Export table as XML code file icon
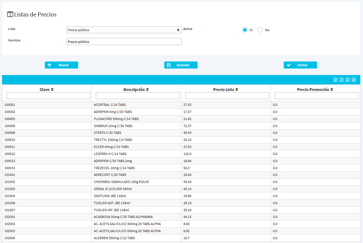This screenshot has width=363, height=243. tap(354, 80)
